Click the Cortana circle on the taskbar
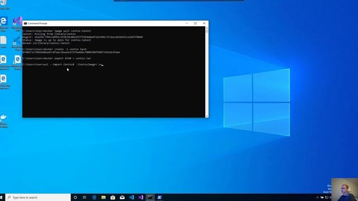The width and height of the screenshot is (358, 201). click(76, 197)
